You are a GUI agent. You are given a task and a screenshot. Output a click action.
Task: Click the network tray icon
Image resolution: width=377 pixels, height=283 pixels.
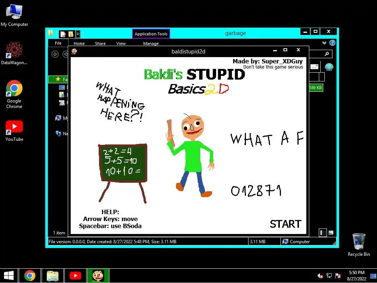(329, 276)
